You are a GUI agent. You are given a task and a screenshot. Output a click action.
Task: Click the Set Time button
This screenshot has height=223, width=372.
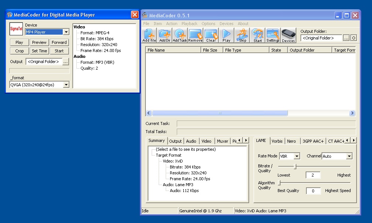(39, 51)
